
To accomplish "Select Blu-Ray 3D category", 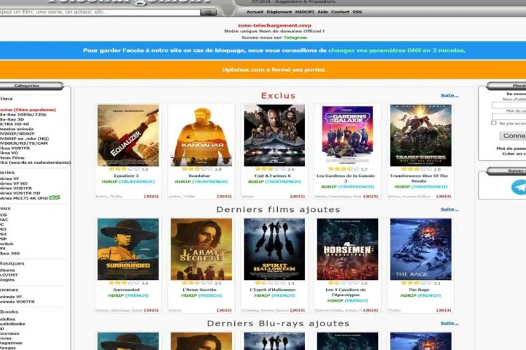I will pos(12,119).
